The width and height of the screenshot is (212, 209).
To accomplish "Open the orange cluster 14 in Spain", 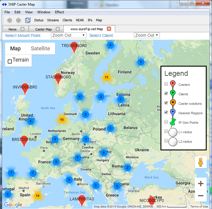I will 38,196.
